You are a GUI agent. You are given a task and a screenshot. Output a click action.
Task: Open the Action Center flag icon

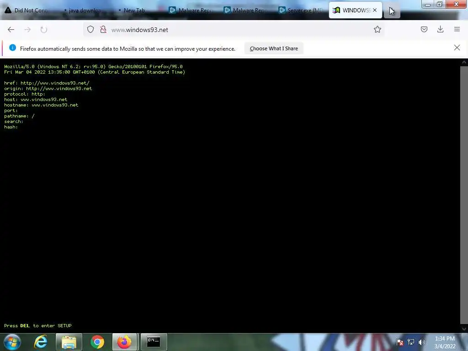[x=400, y=342]
